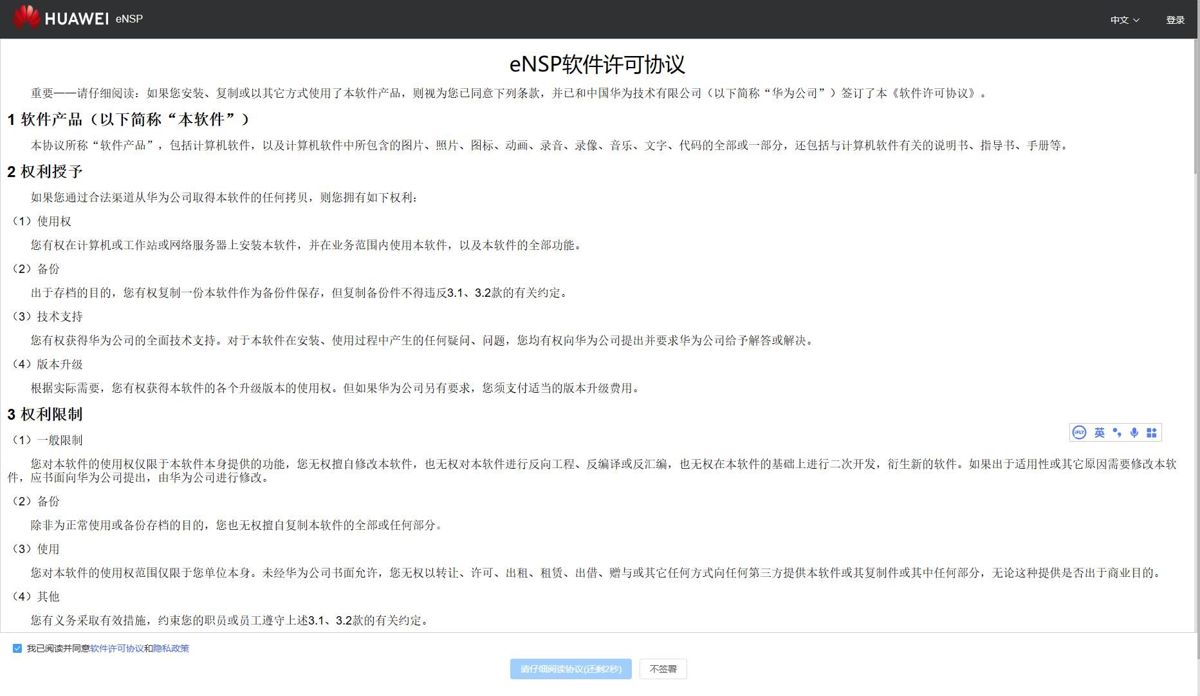Uncheck the 我已阅读并同意 agreement checkbox
This screenshot has width=1200, height=696.
coord(17,648)
